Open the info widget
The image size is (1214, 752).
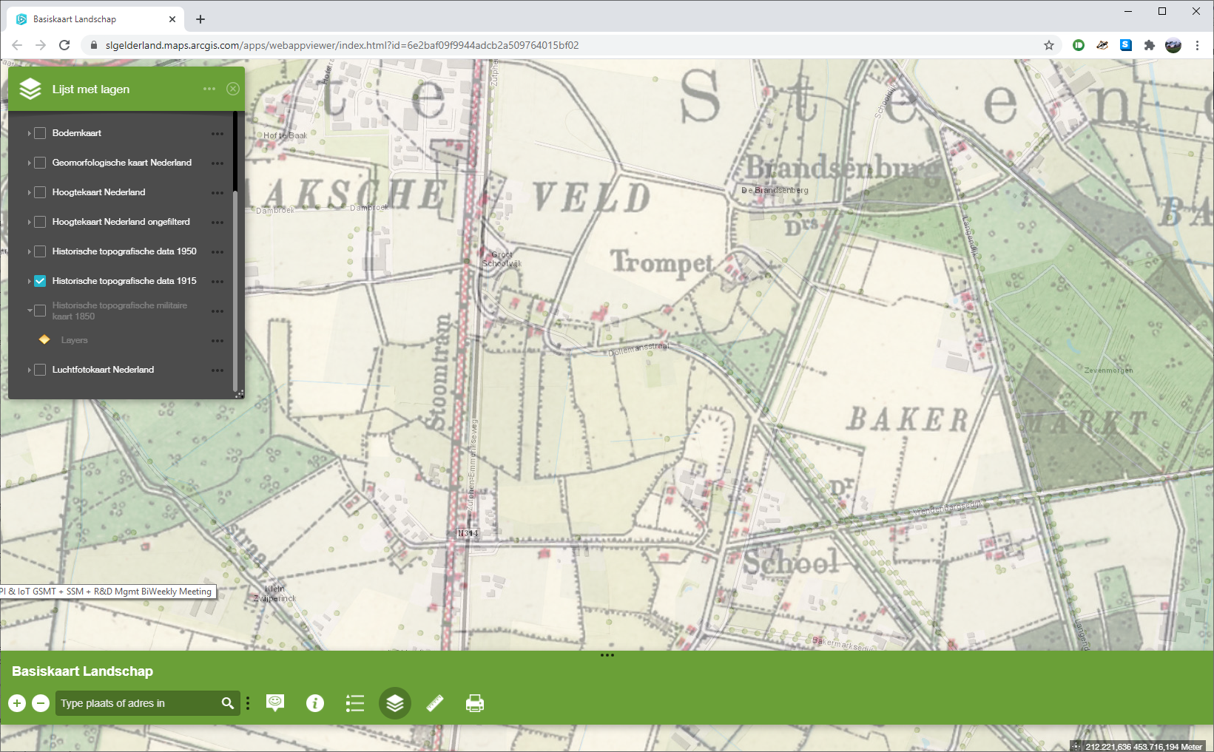point(315,703)
